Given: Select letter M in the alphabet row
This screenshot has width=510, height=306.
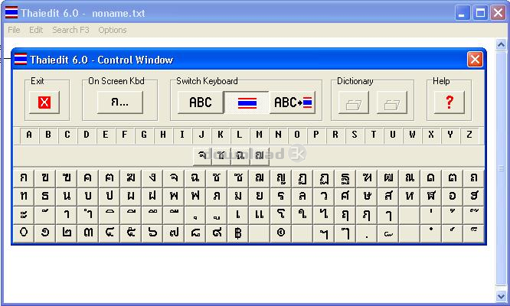Looking at the screenshot, I should [x=259, y=135].
